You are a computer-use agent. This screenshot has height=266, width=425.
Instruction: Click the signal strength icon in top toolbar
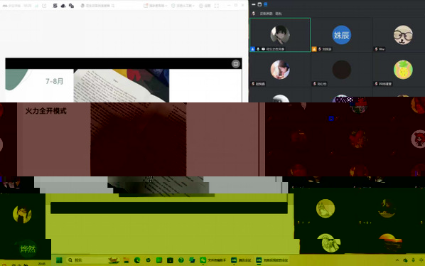pyautogui.click(x=36, y=6)
